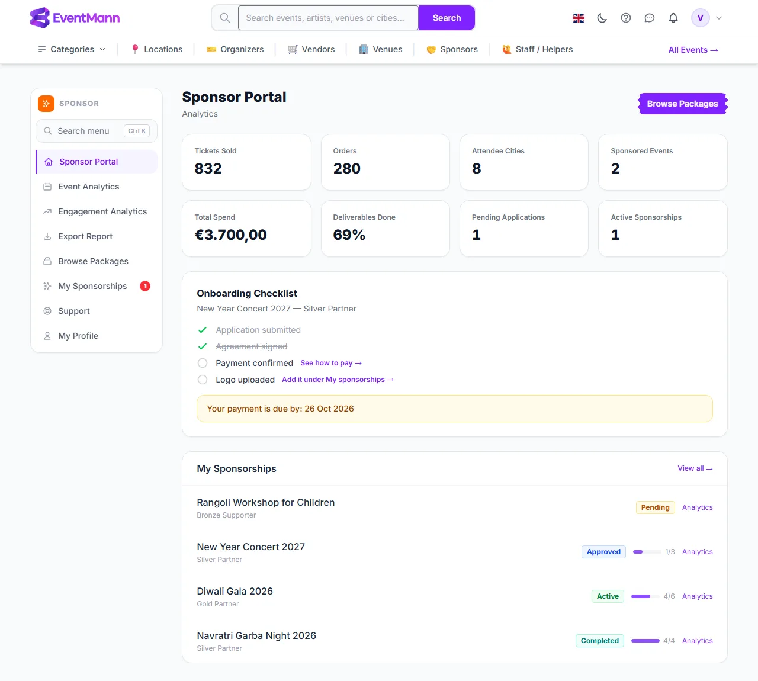The image size is (758, 681).
Task: Open Analytics for Rangoli Workshop for Children
Action: pyautogui.click(x=698, y=507)
